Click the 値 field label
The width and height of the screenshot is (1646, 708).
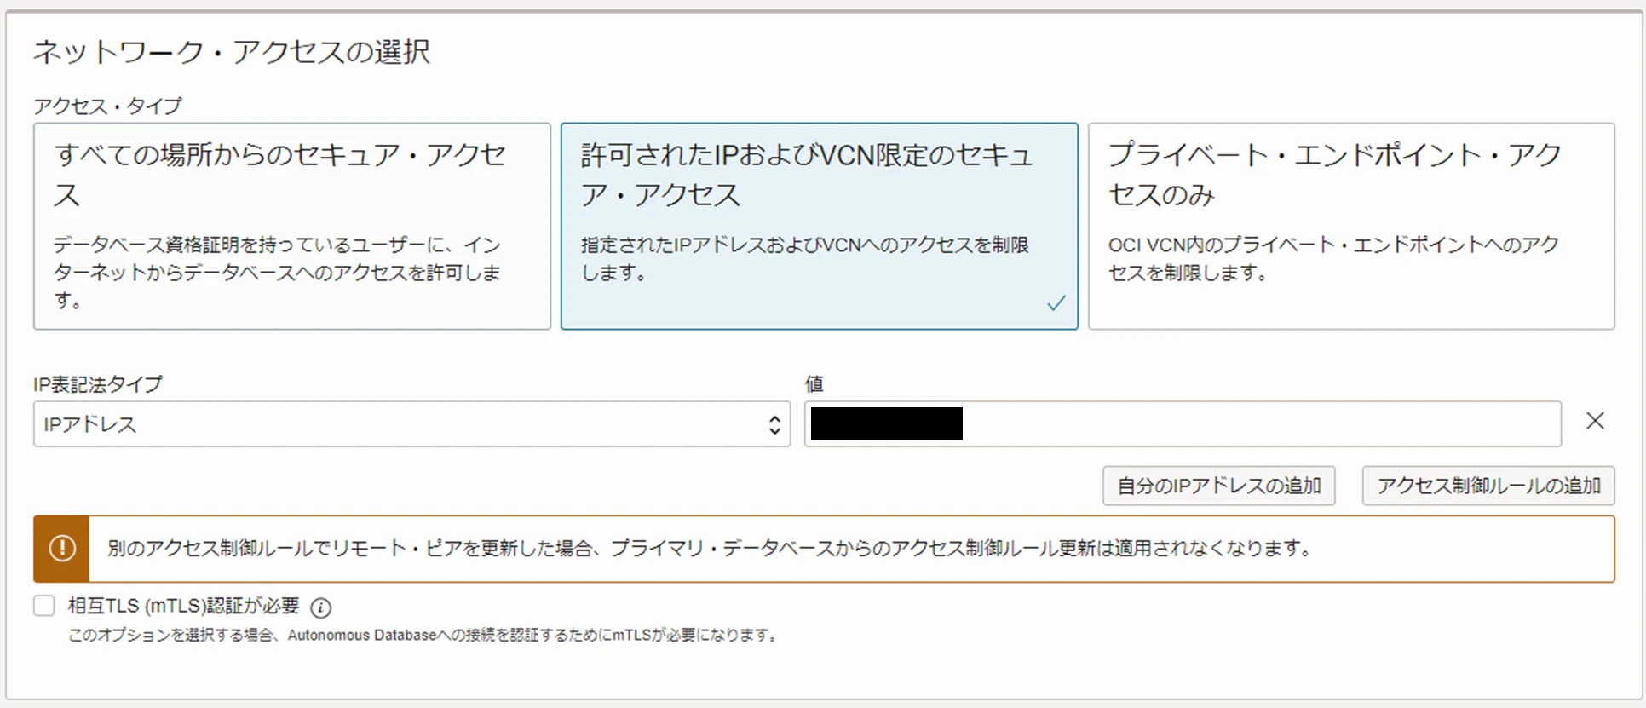click(814, 384)
